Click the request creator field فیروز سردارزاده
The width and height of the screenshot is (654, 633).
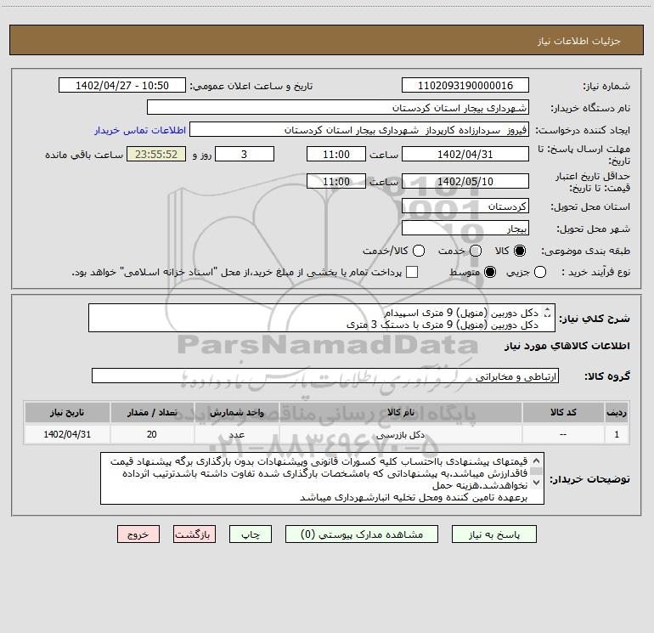[359, 129]
